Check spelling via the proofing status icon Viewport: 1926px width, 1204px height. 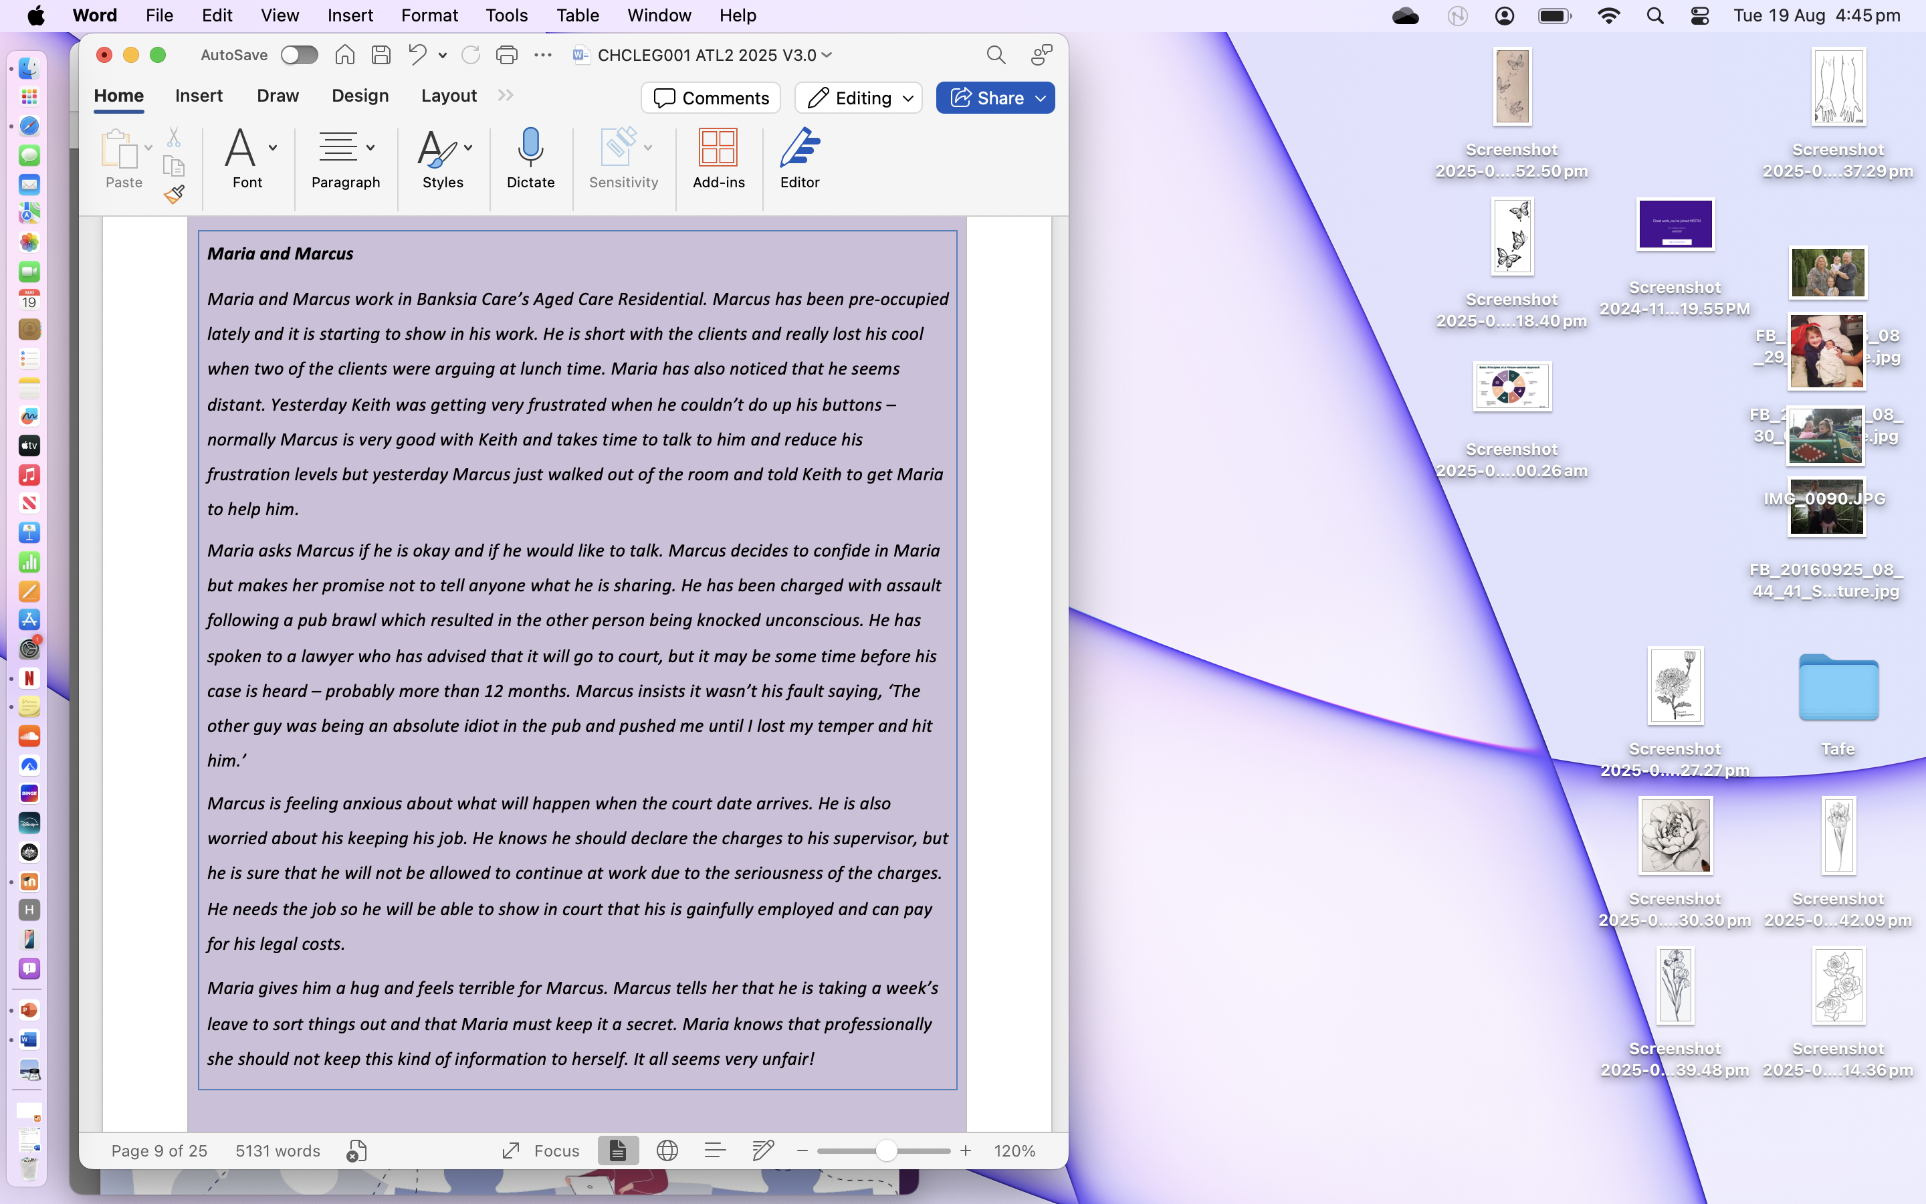click(x=356, y=1150)
